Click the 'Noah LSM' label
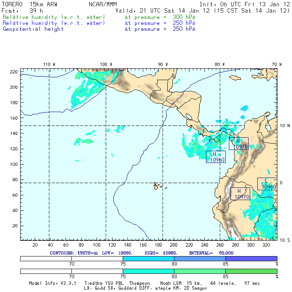Screen dimensions: 292x292 coord(171,283)
